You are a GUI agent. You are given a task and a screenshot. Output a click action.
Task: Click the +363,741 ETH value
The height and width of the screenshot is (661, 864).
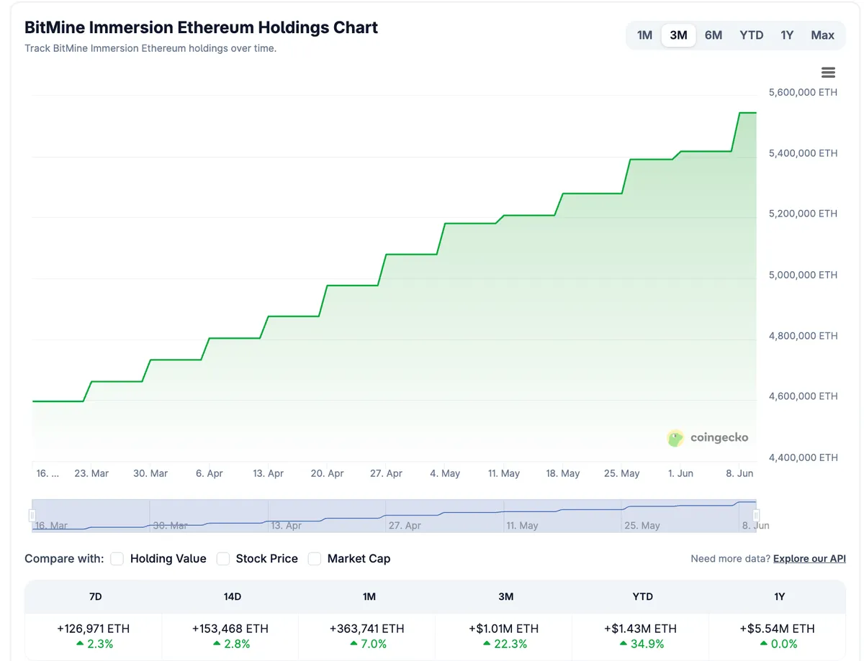coord(367,629)
